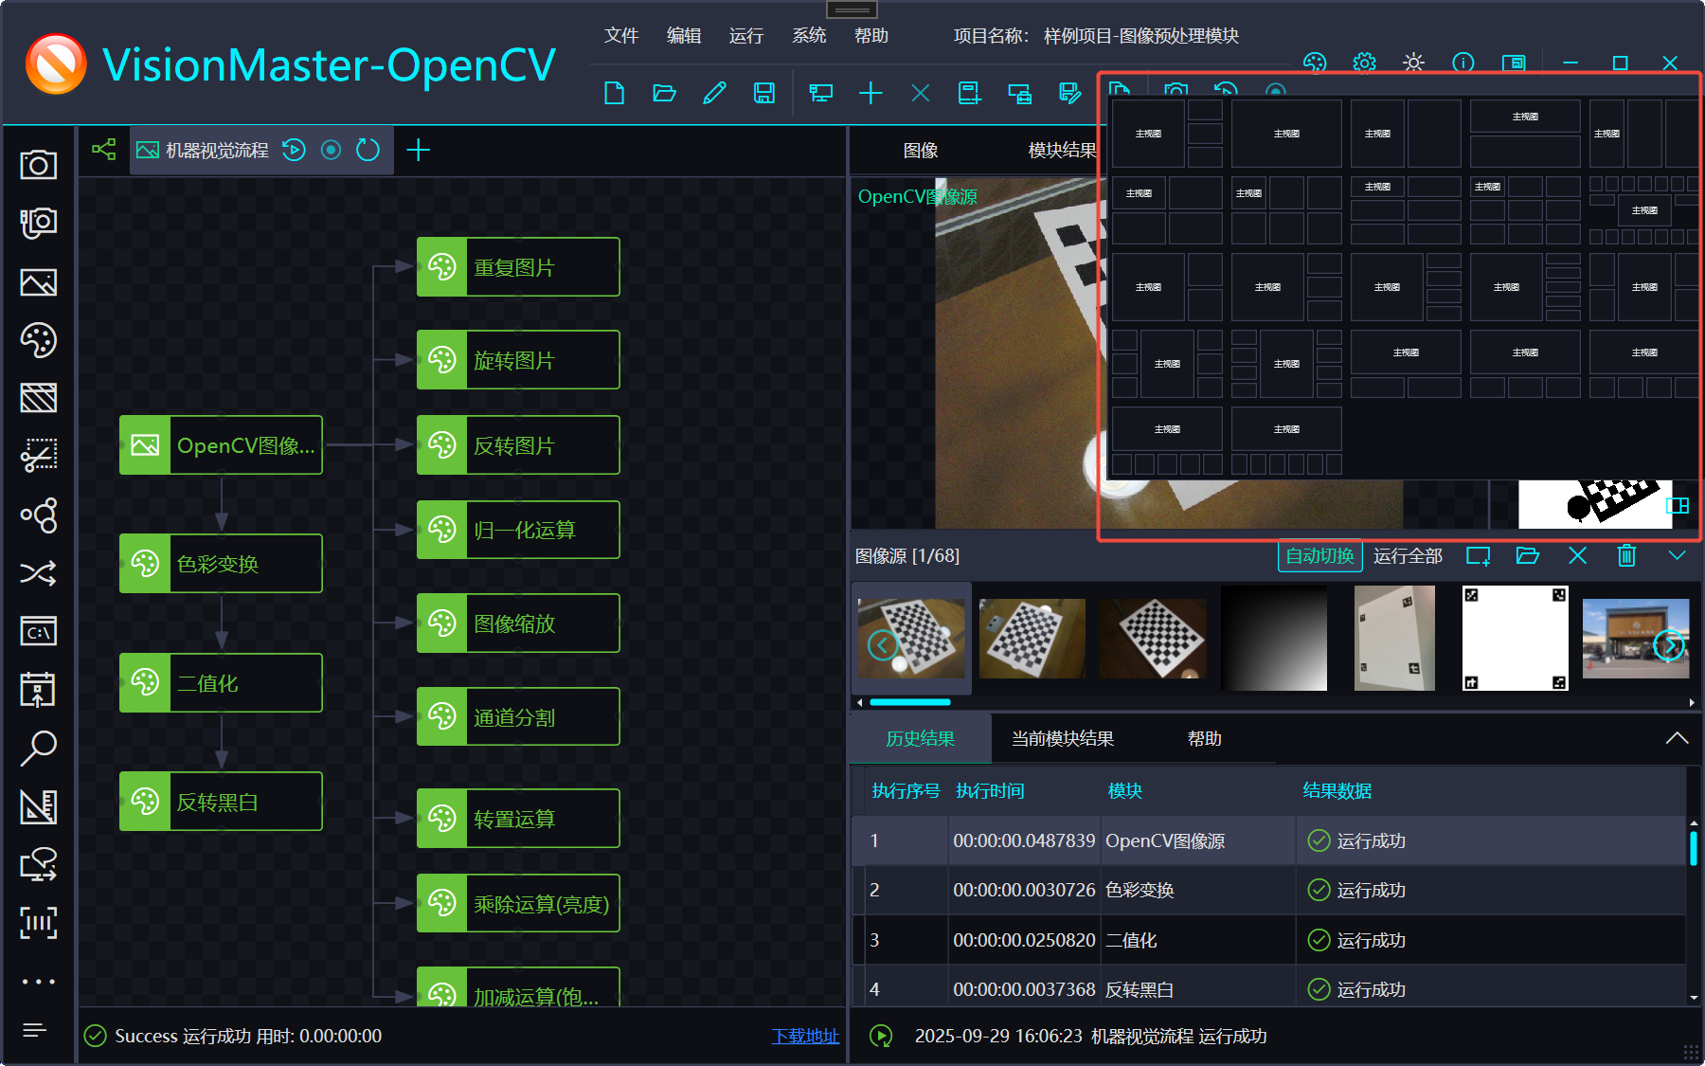This screenshot has height=1066, width=1705.
Task: Select the ruler measurement tool in sidebar
Action: 38,806
